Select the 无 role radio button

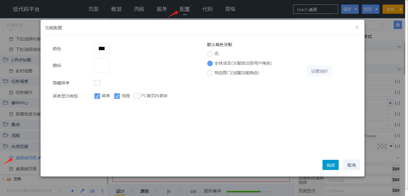point(210,54)
